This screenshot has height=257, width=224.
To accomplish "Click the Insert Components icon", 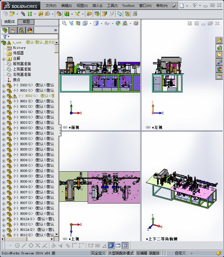I will pyautogui.click(x=12, y=14).
